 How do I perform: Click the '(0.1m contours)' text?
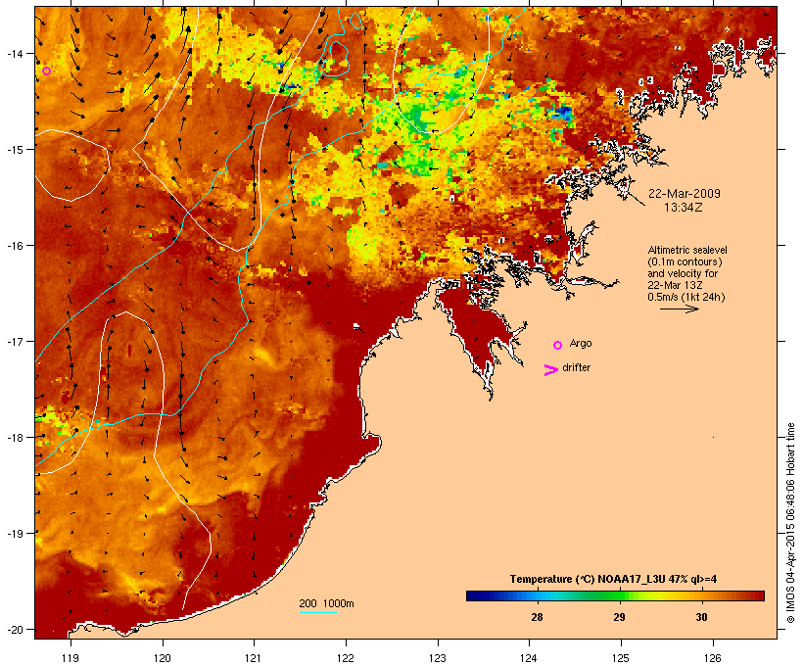685,262
